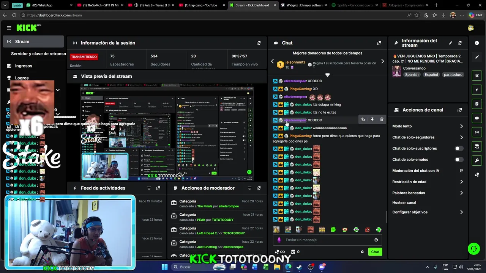The height and width of the screenshot is (273, 486).
Task: Click the browser address bar
Action: (x=213, y=15)
